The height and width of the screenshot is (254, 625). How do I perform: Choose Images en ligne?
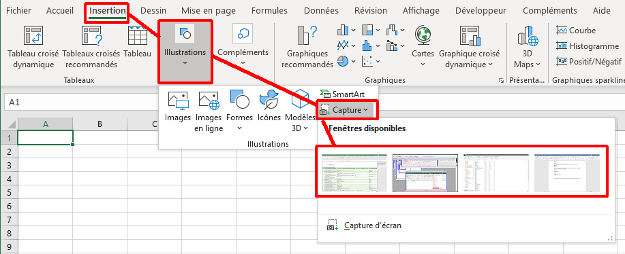[x=209, y=111]
